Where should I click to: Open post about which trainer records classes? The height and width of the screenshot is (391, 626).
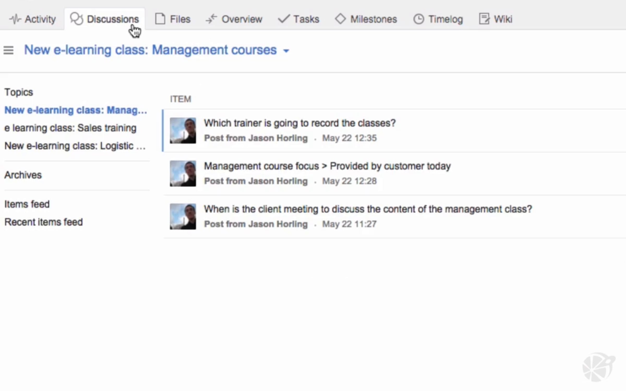click(299, 123)
